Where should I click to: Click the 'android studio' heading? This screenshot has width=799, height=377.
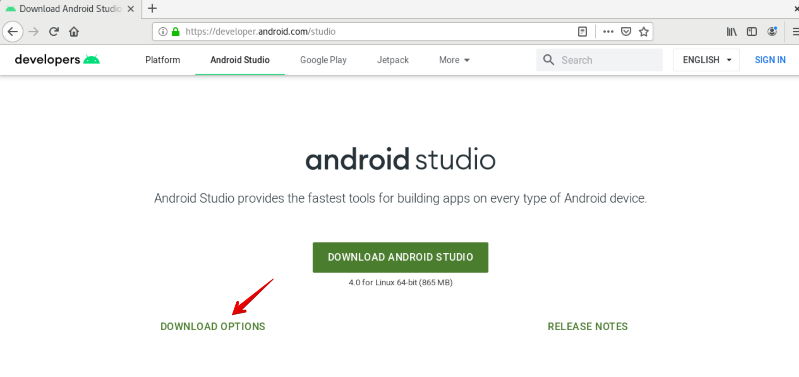[401, 159]
